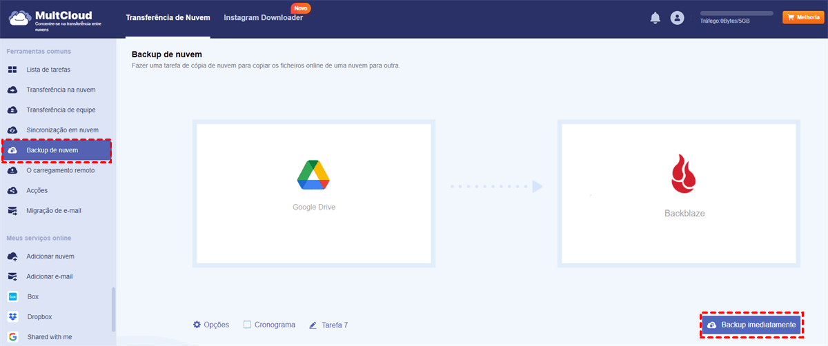The width and height of the screenshot is (828, 346).
Task: Click the traffic usage progress bar
Action: pos(736,13)
